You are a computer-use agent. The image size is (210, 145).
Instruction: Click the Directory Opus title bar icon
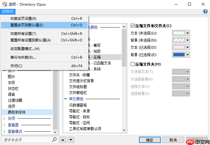click(5, 4)
